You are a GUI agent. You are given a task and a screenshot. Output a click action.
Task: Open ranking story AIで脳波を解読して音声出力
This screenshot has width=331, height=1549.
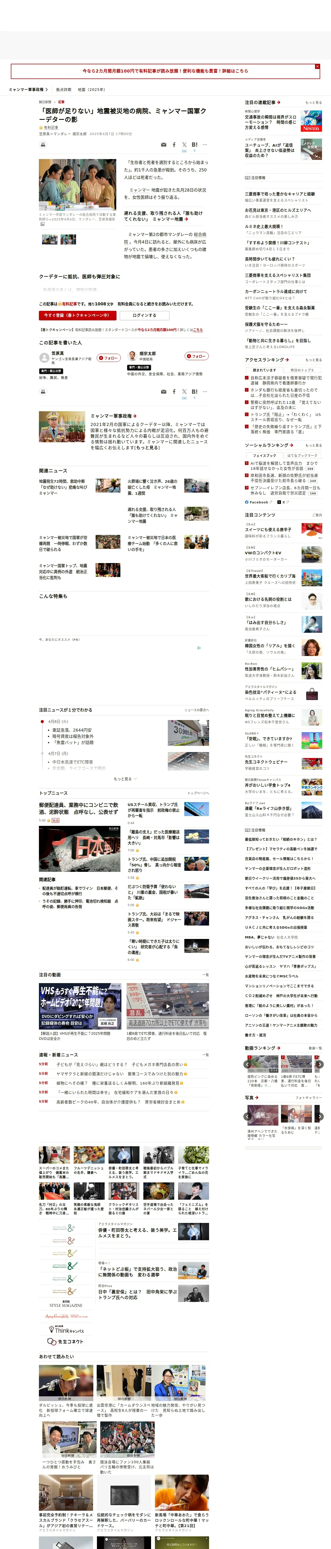(x=284, y=466)
